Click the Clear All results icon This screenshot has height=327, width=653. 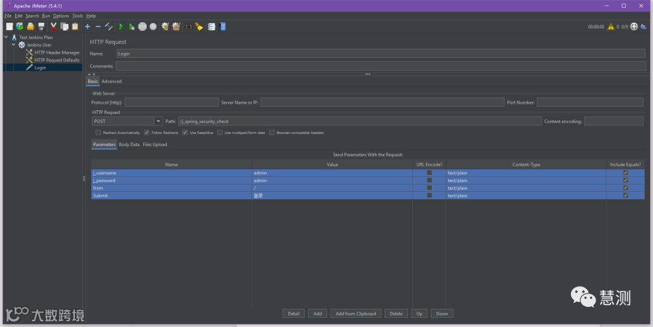tap(176, 27)
